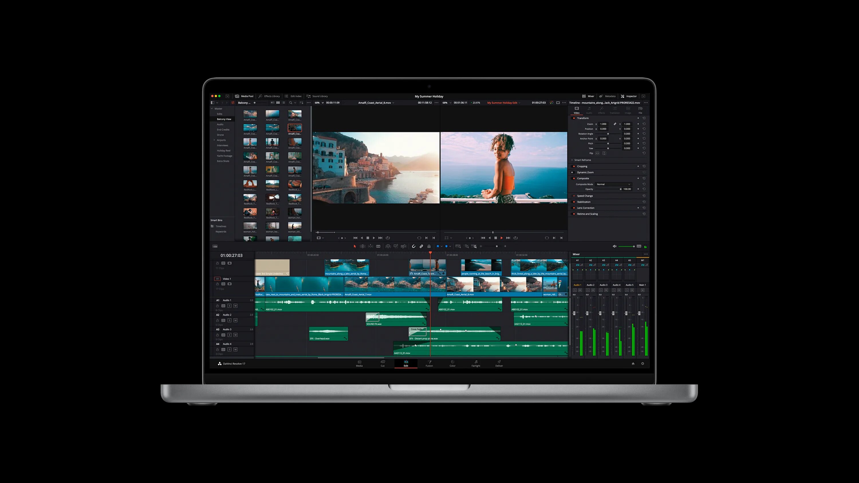Reset the Transform section parameters
The image size is (859, 483).
coord(644,118)
